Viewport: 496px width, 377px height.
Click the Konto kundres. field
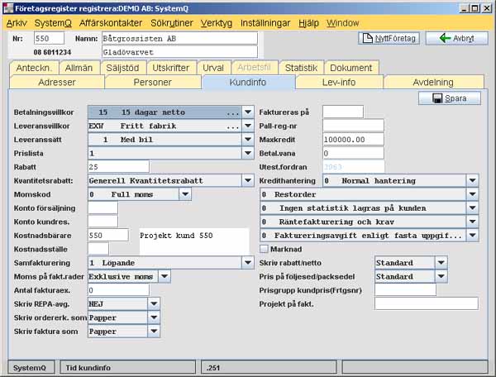tap(103, 222)
